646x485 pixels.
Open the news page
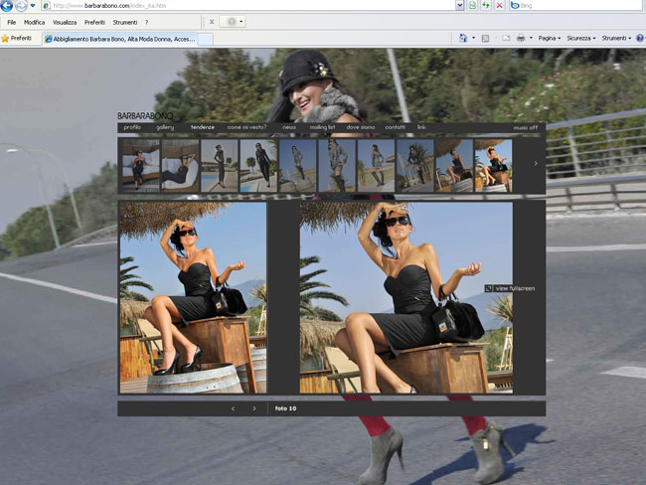coord(289,127)
